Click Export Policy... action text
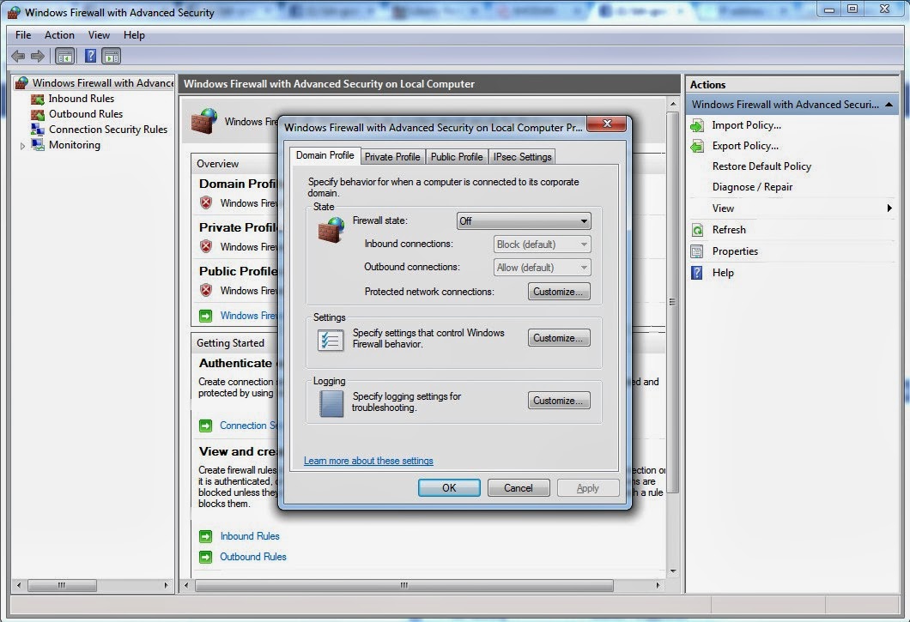The image size is (910, 622). [745, 146]
